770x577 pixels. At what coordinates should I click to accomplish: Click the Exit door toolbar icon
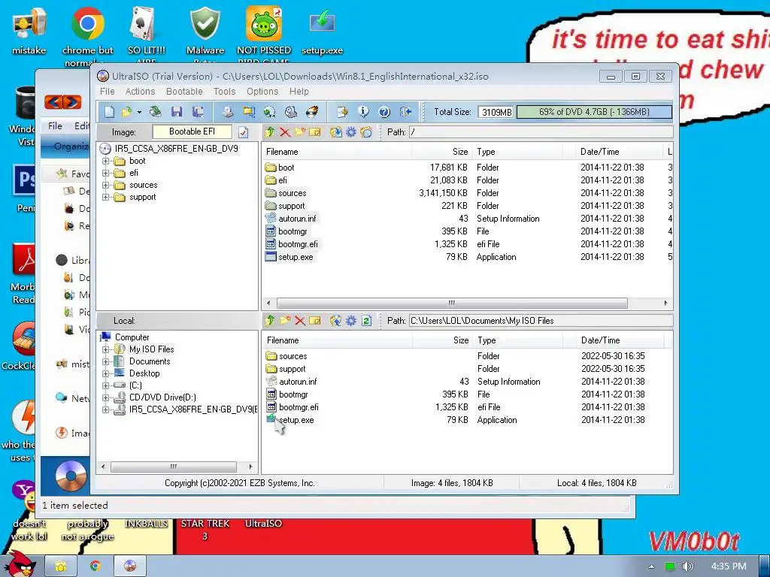click(x=405, y=112)
